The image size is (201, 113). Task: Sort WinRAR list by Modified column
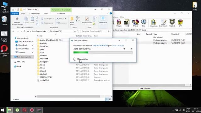tap(175, 34)
